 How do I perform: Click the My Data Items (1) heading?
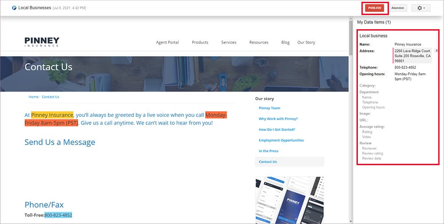click(374, 22)
